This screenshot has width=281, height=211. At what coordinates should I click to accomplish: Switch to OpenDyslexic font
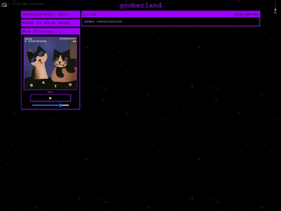pyautogui.click(x=50, y=15)
